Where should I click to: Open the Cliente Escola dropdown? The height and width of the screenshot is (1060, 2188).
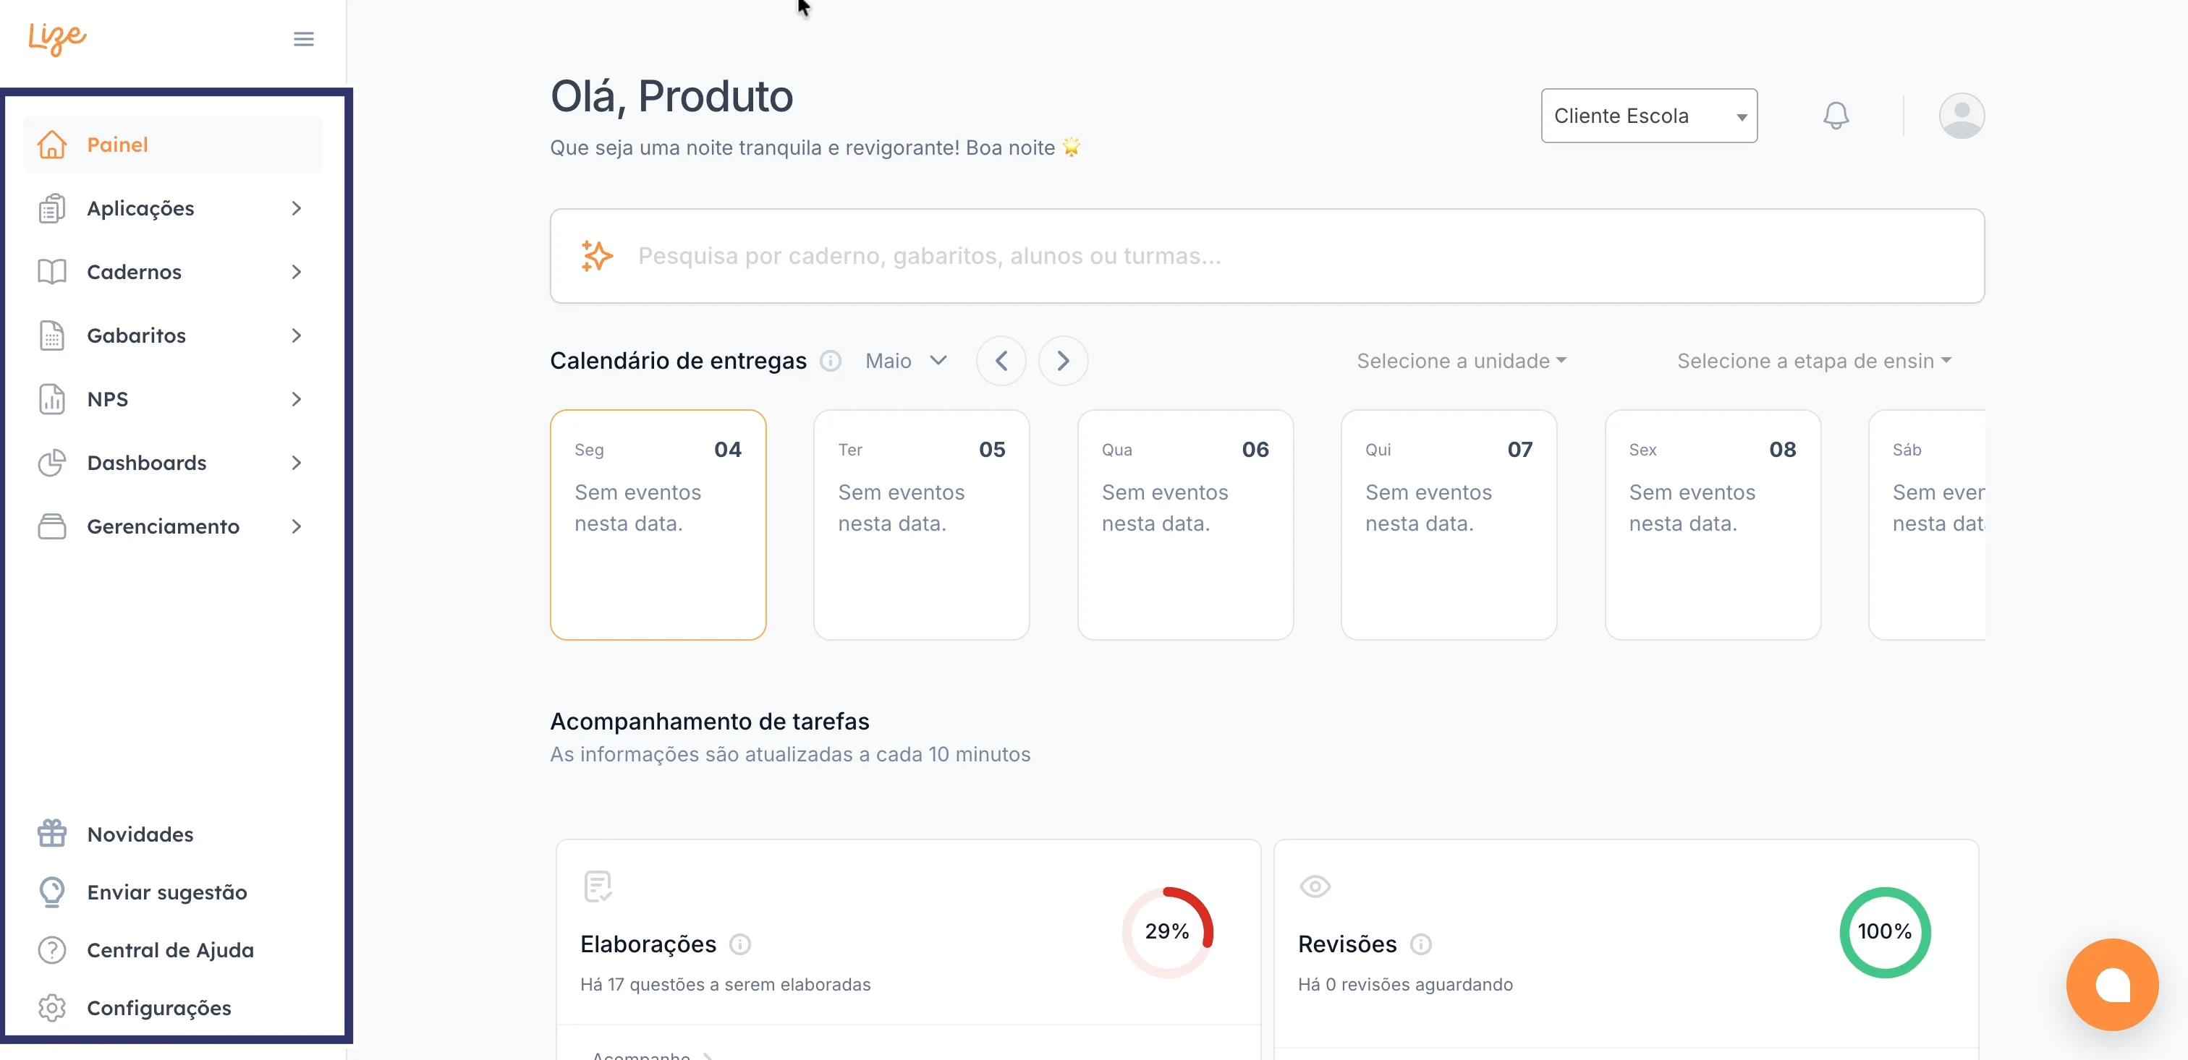[1649, 116]
